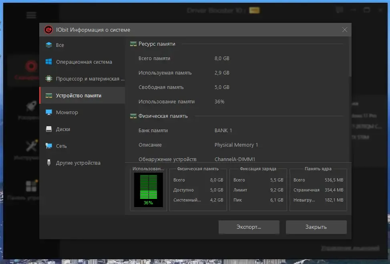Screen dimensions: 390x264
Task: Click the Закрыть button
Action: (316, 227)
